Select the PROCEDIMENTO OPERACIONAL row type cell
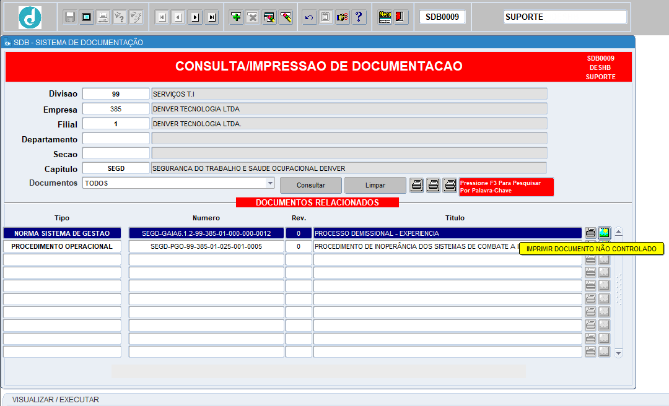 pos(62,246)
